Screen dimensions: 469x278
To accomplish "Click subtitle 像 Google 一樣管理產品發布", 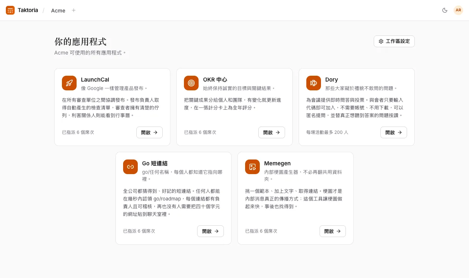I will [114, 89].
